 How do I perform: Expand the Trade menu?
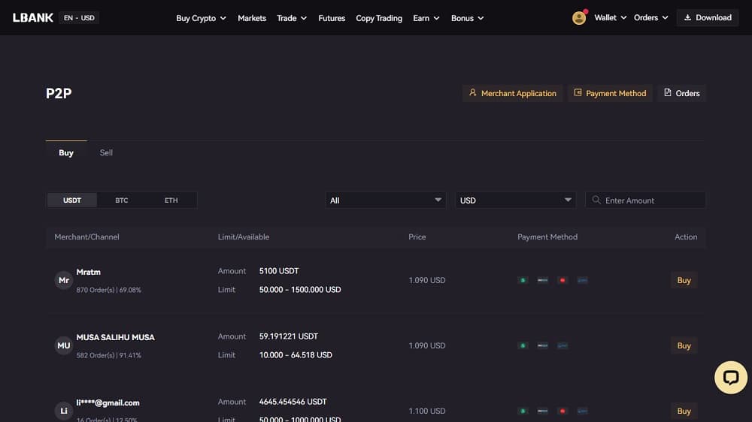(x=292, y=18)
